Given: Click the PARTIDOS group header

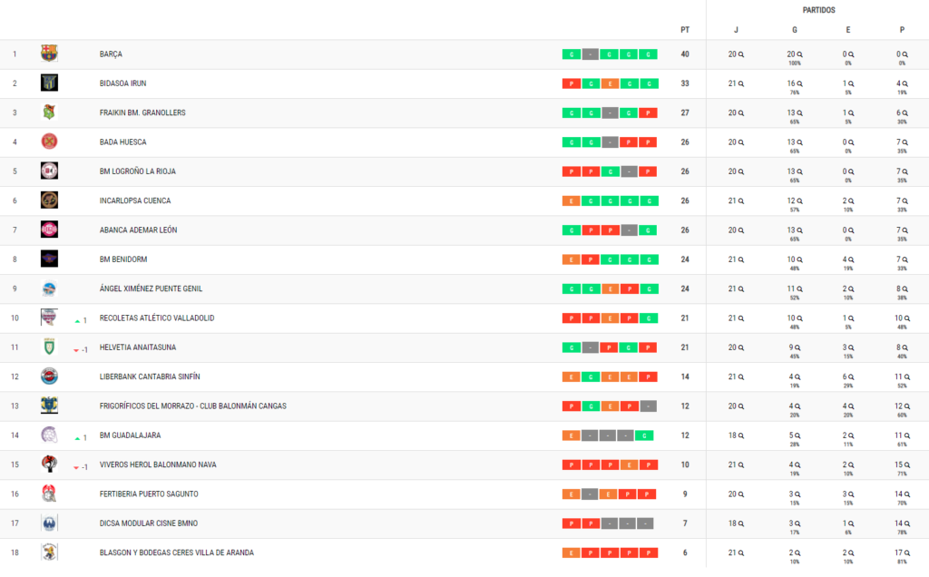Looking at the screenshot, I should (x=819, y=10).
